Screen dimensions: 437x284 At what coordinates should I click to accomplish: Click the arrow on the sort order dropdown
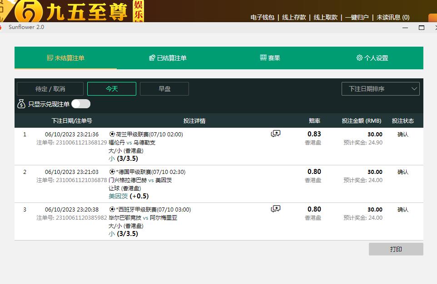pos(414,89)
